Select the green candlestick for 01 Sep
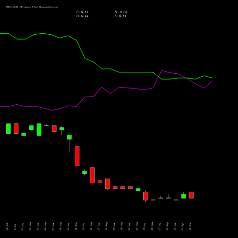The image size is (238, 238). click(184, 196)
